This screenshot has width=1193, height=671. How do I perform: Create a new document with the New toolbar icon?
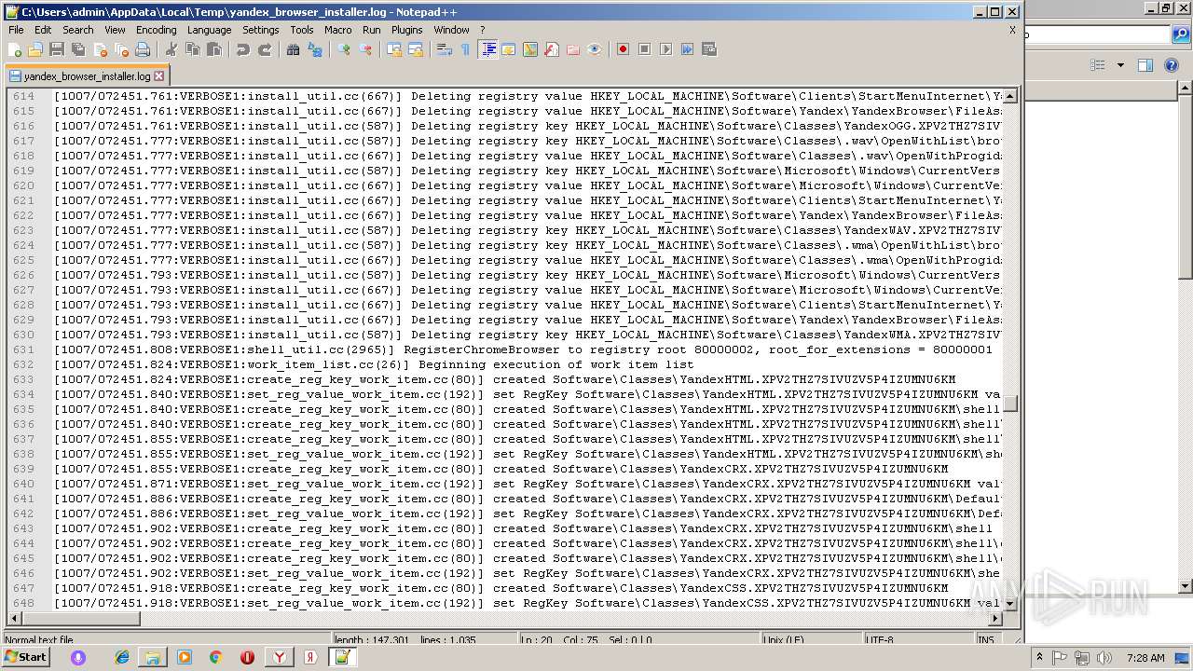coord(15,49)
